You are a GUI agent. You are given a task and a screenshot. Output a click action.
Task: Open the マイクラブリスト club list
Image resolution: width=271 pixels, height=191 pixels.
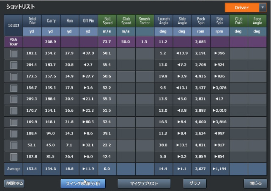144,184
